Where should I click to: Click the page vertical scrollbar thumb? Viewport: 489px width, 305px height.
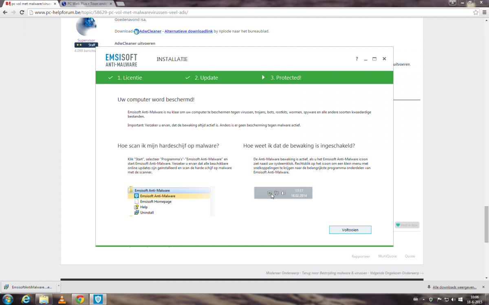pos(486,224)
